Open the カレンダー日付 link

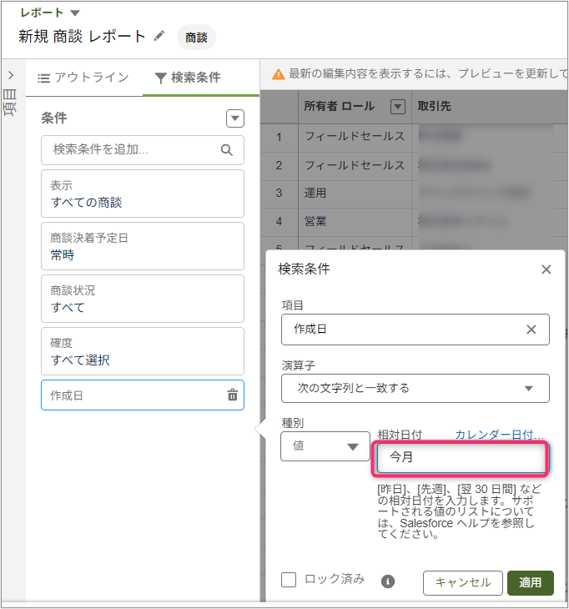point(499,435)
